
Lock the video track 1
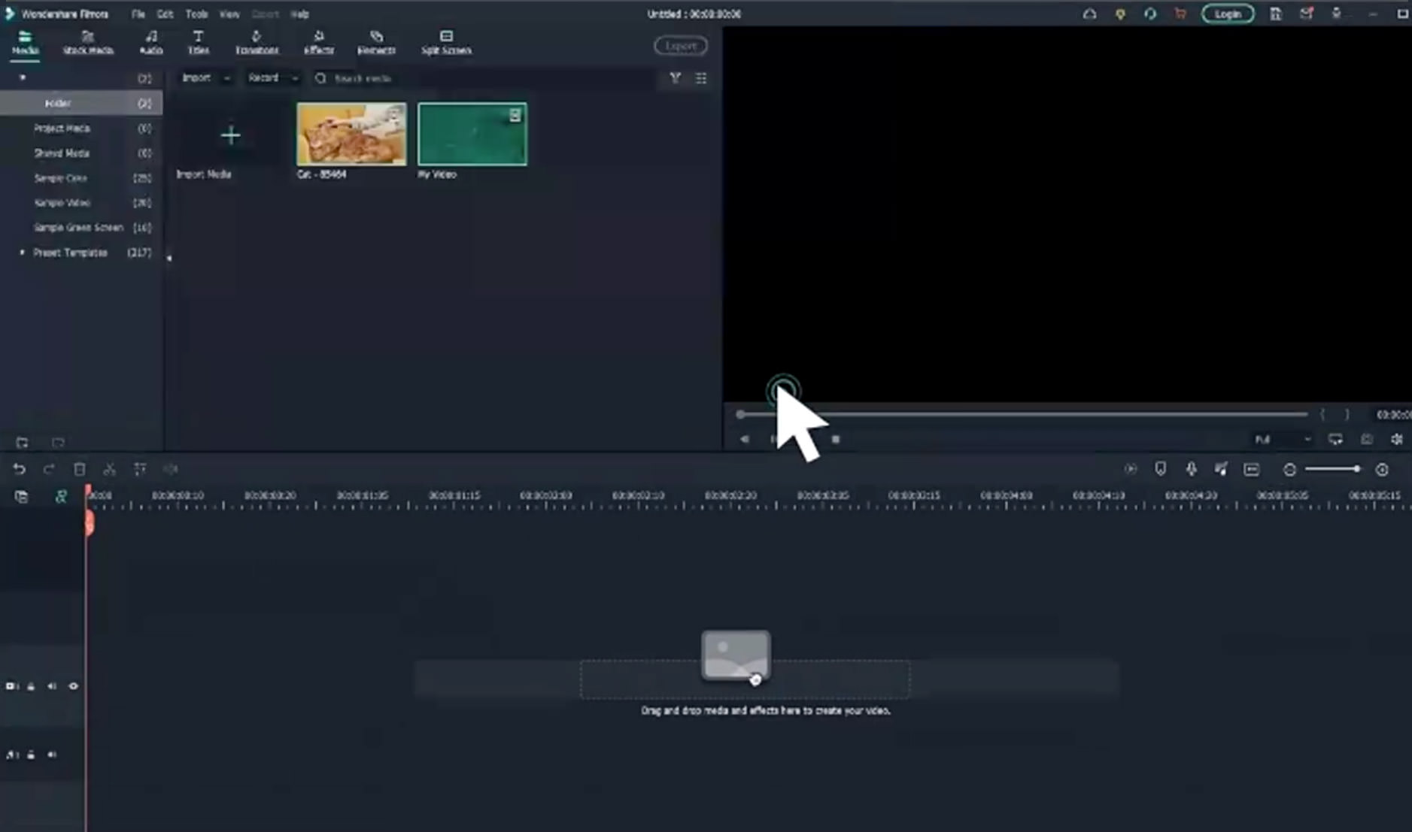(31, 686)
